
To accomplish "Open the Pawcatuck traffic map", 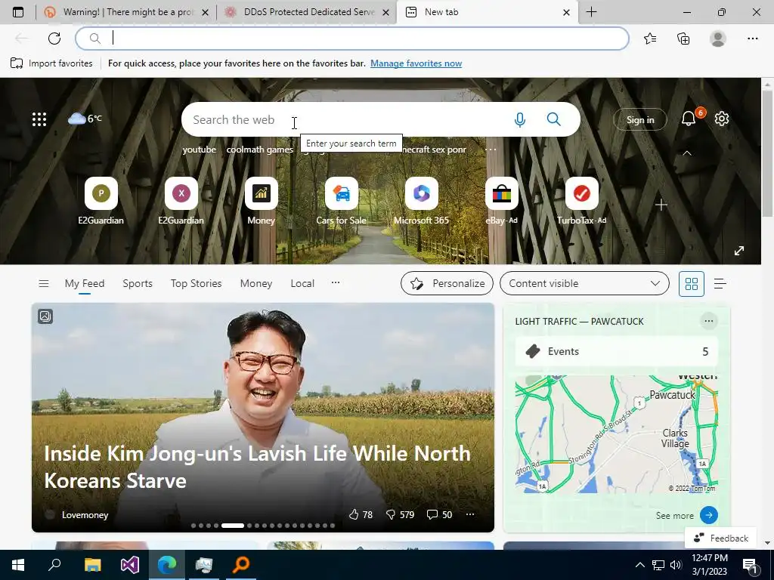I will tap(617, 434).
